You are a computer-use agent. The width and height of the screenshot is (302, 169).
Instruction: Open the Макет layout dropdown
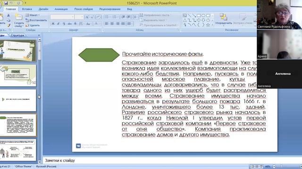(x=33, y=15)
